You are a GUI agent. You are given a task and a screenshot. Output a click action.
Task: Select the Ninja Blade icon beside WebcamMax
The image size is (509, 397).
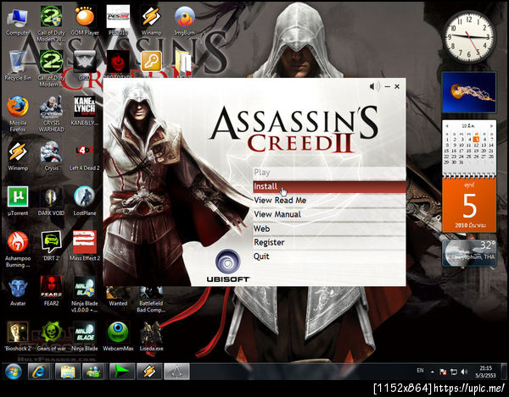pos(84,336)
